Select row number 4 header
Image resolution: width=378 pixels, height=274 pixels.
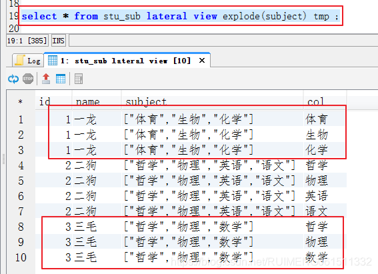21,165
